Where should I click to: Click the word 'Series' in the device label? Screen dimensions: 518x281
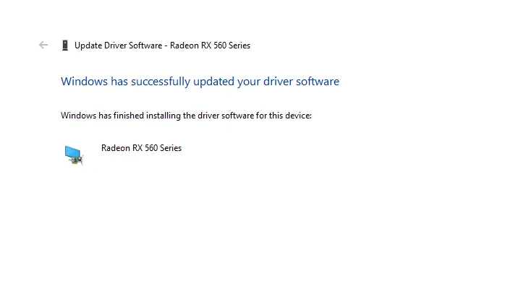[x=171, y=148]
